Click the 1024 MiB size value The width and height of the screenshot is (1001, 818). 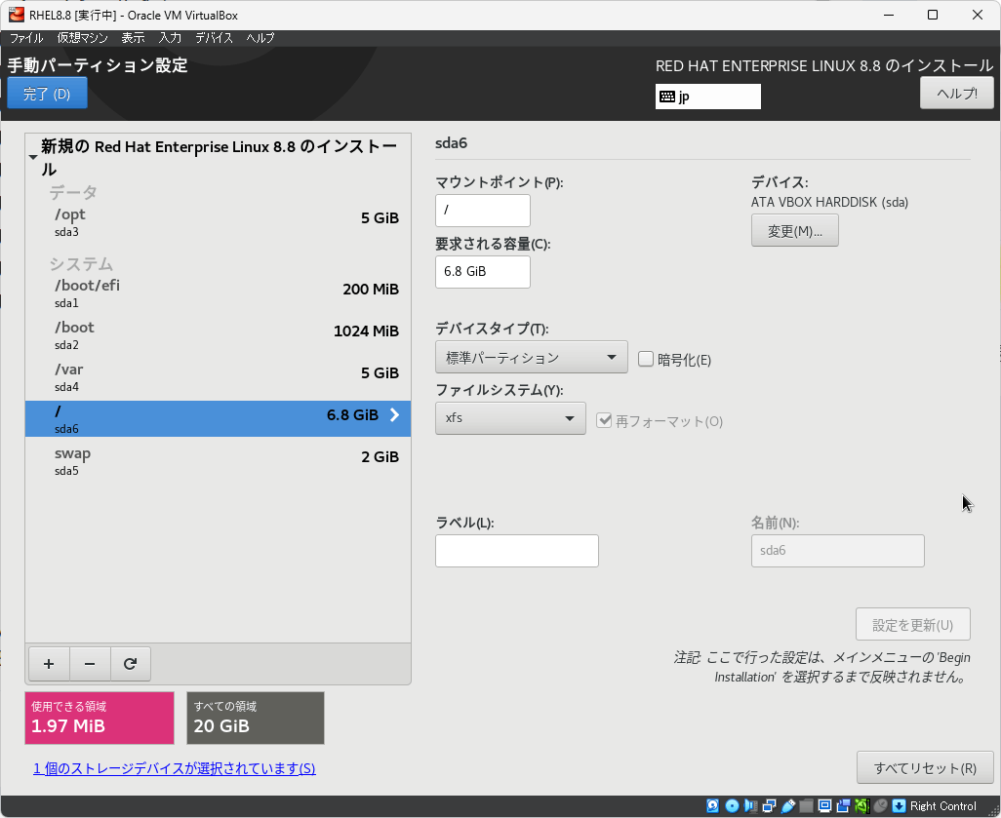pos(366,331)
